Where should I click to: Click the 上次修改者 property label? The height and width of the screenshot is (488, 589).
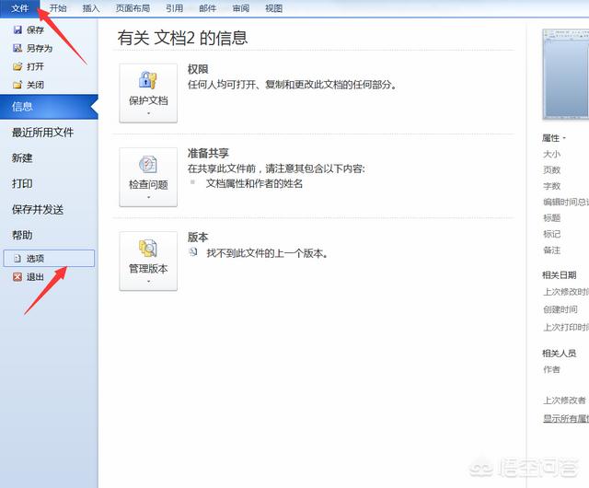pyautogui.click(x=564, y=401)
